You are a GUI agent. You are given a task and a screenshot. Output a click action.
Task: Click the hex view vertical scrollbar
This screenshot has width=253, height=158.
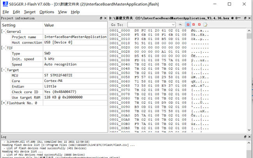(x=249, y=78)
